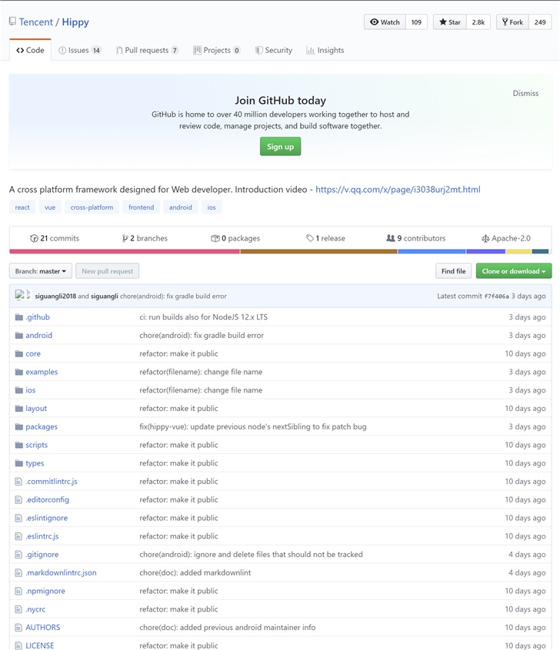The height and width of the screenshot is (650, 560).
Task: Fork the Hippy repository
Action: click(x=512, y=22)
